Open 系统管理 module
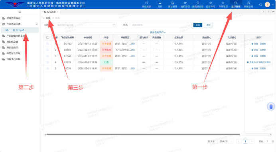The image size is (276, 152). tap(248, 5)
